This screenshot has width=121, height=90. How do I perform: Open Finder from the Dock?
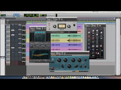pyautogui.click(x=24, y=77)
